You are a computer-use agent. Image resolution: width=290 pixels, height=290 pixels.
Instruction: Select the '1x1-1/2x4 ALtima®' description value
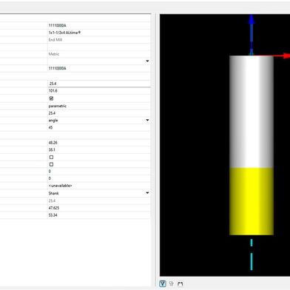pyautogui.click(x=64, y=33)
